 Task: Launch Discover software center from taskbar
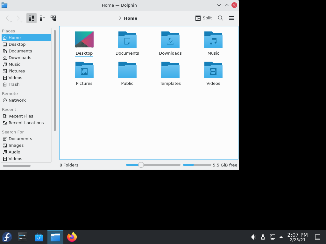tap(39, 237)
